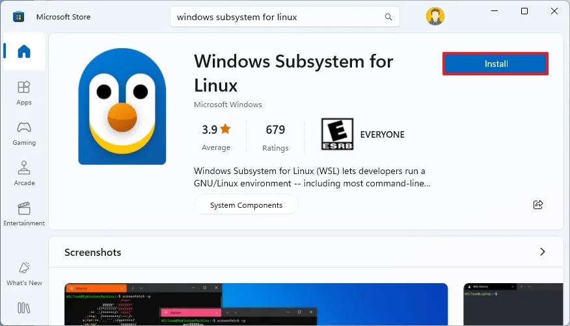This screenshot has height=326, width=570.
Task: Show What's New notifications
Action: (x=24, y=274)
